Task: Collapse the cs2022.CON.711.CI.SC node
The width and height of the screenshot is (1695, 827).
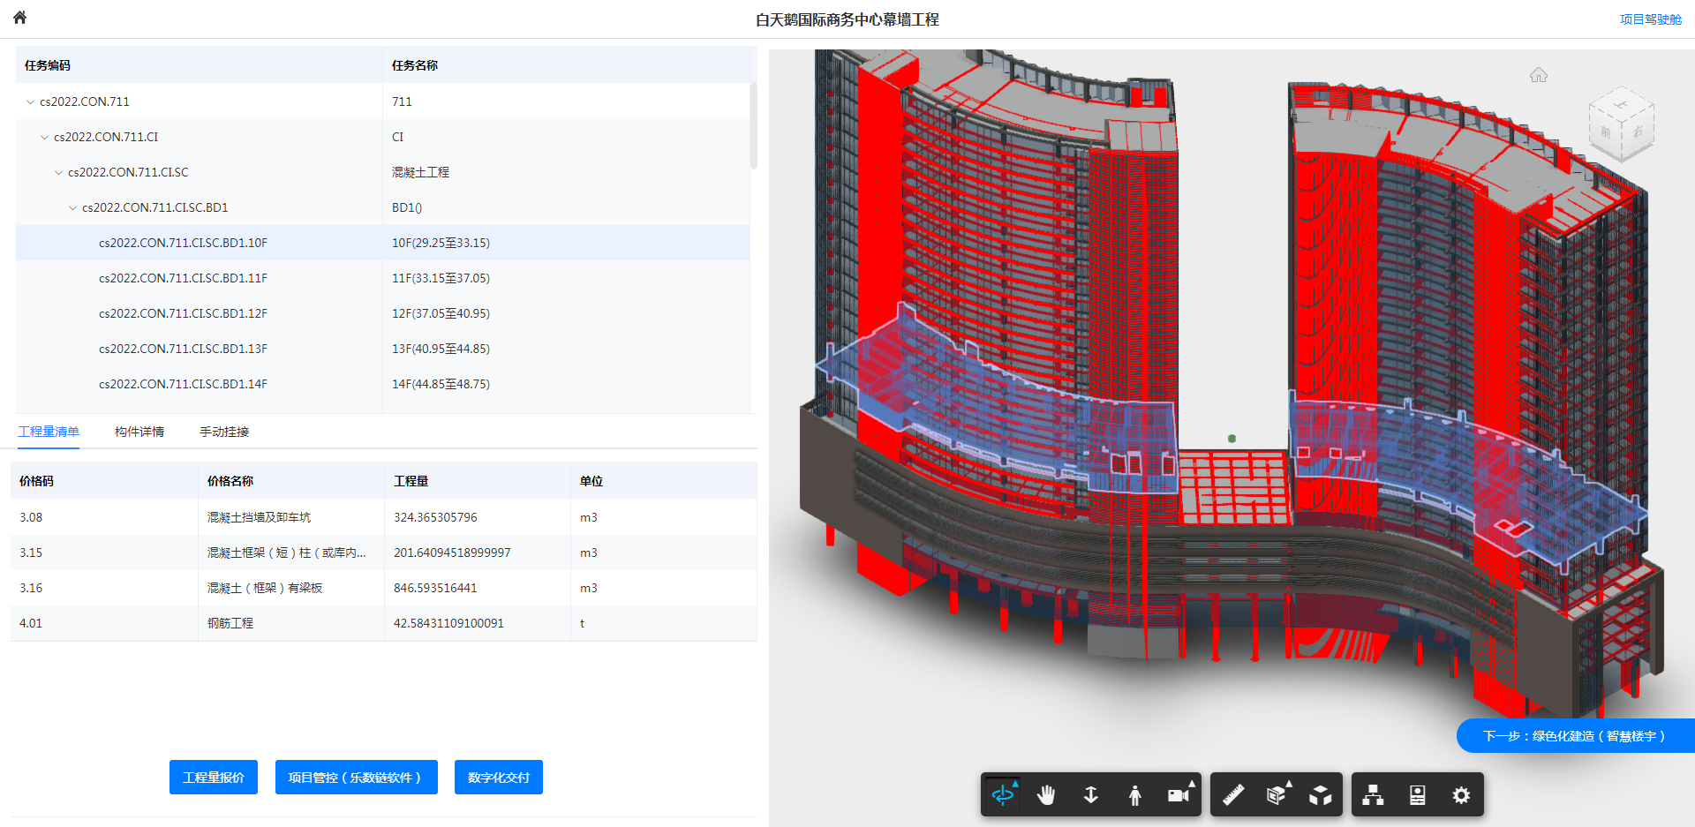Action: click(x=59, y=172)
